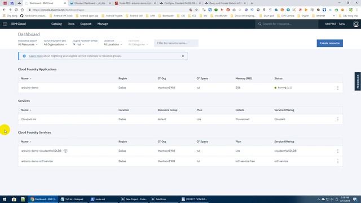The width and height of the screenshot is (361, 203).
Task: Sort Cloud Foundry Applications by Name column
Action: coord(26,78)
